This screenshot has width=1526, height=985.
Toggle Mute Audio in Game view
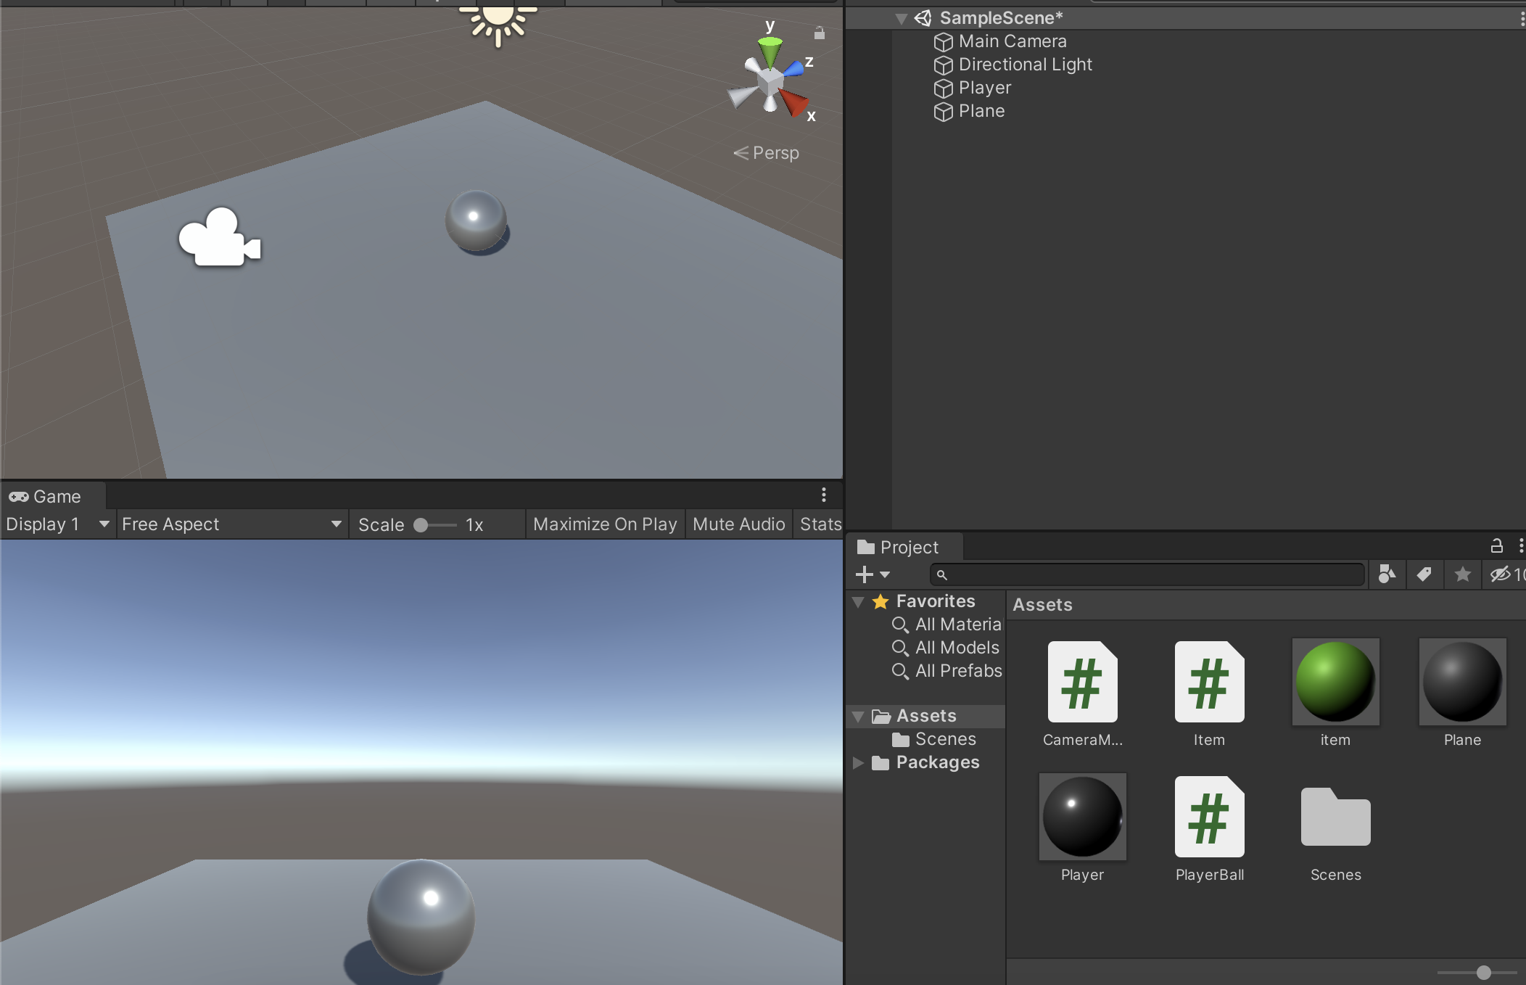tap(738, 524)
